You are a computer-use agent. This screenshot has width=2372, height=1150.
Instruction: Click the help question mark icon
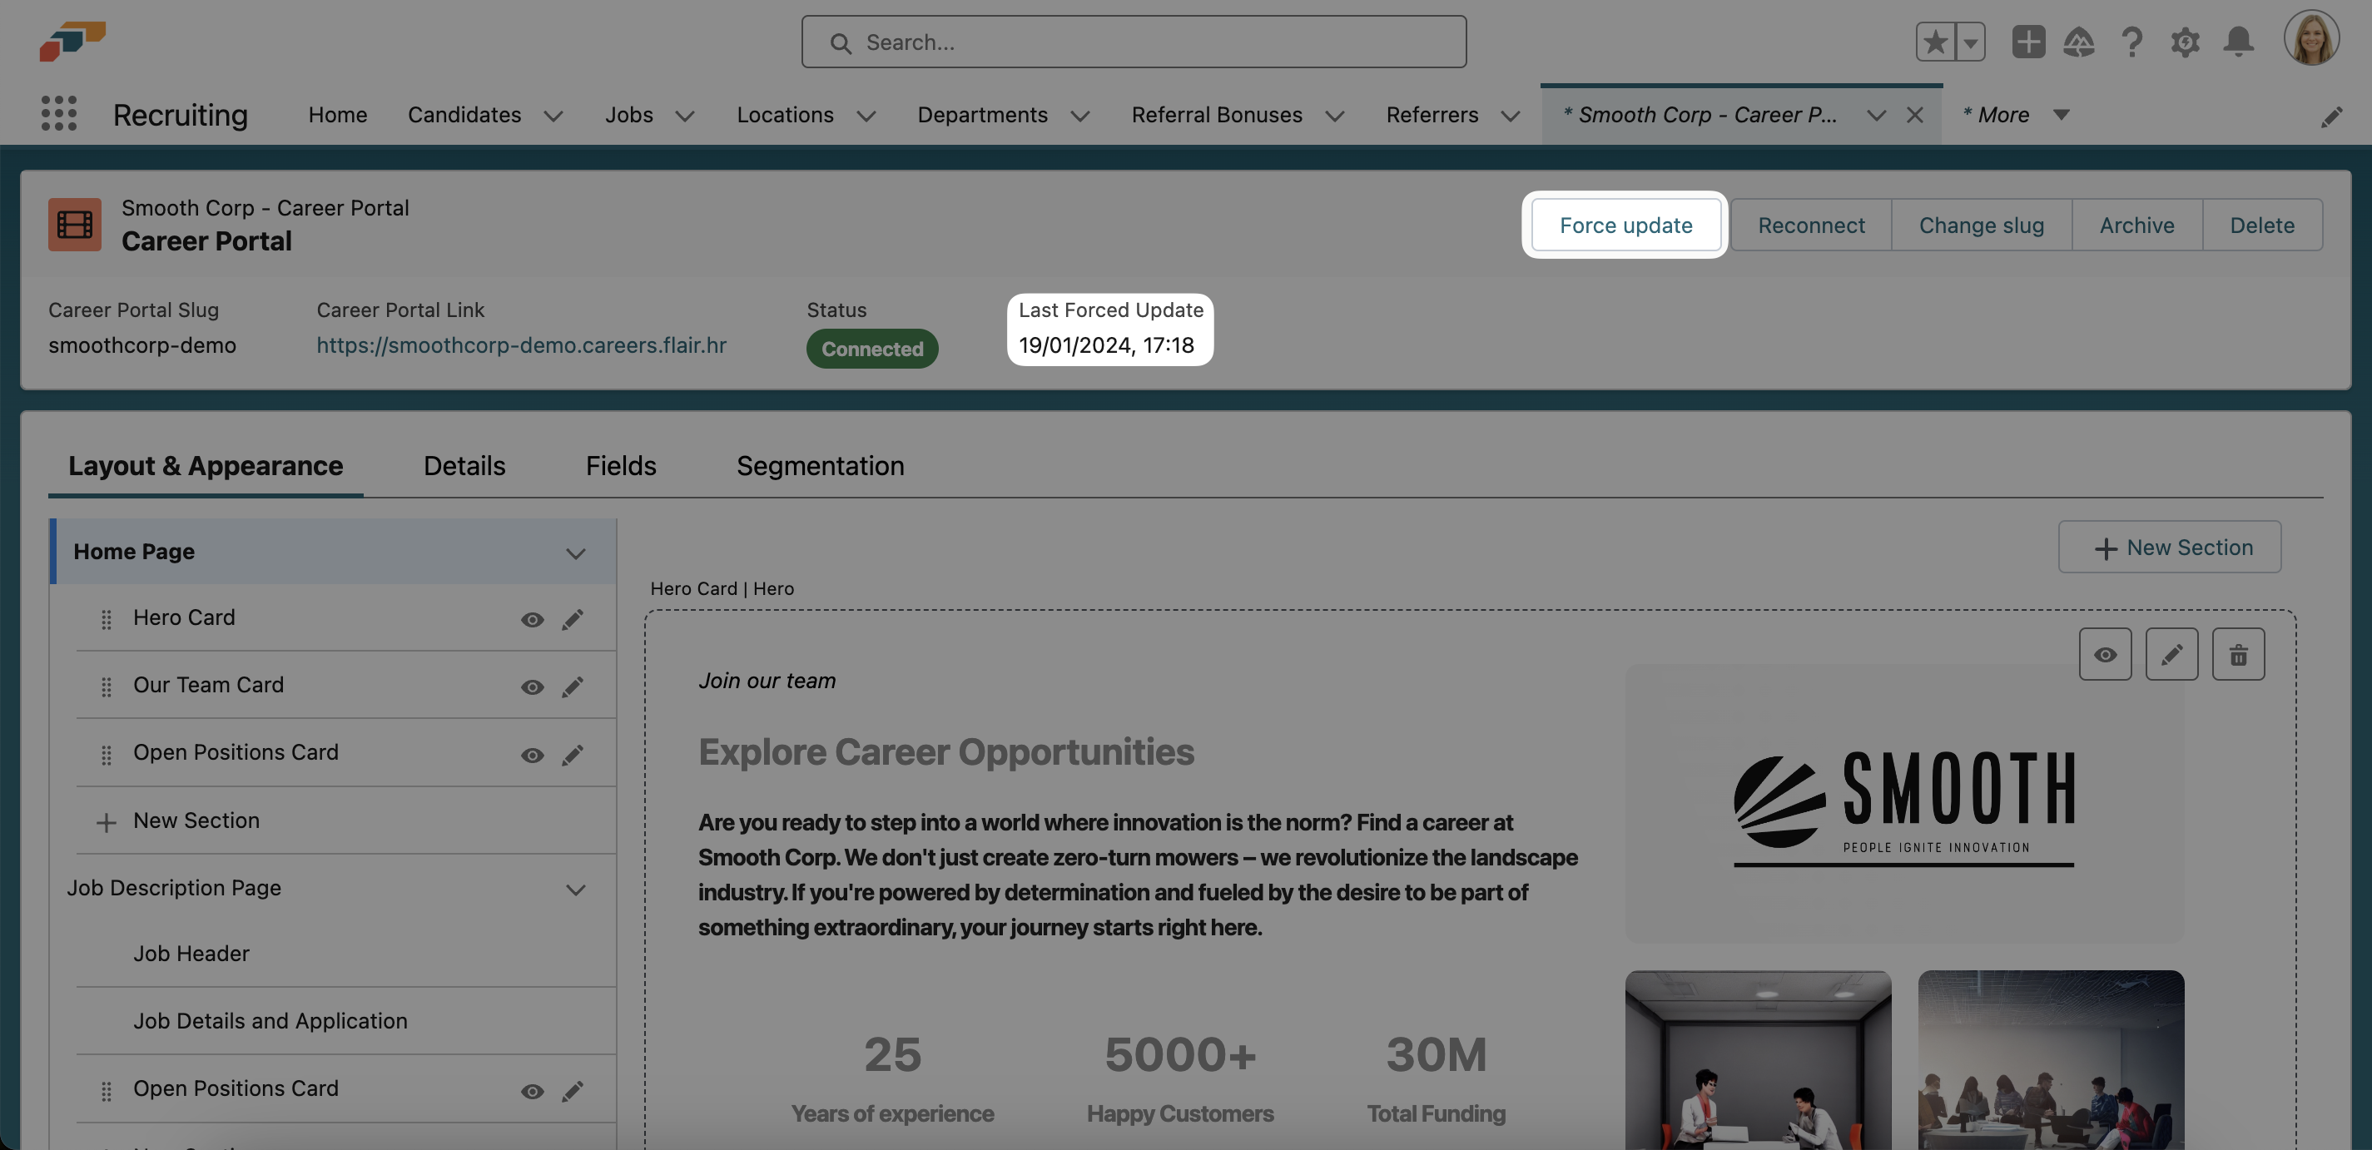2131,42
